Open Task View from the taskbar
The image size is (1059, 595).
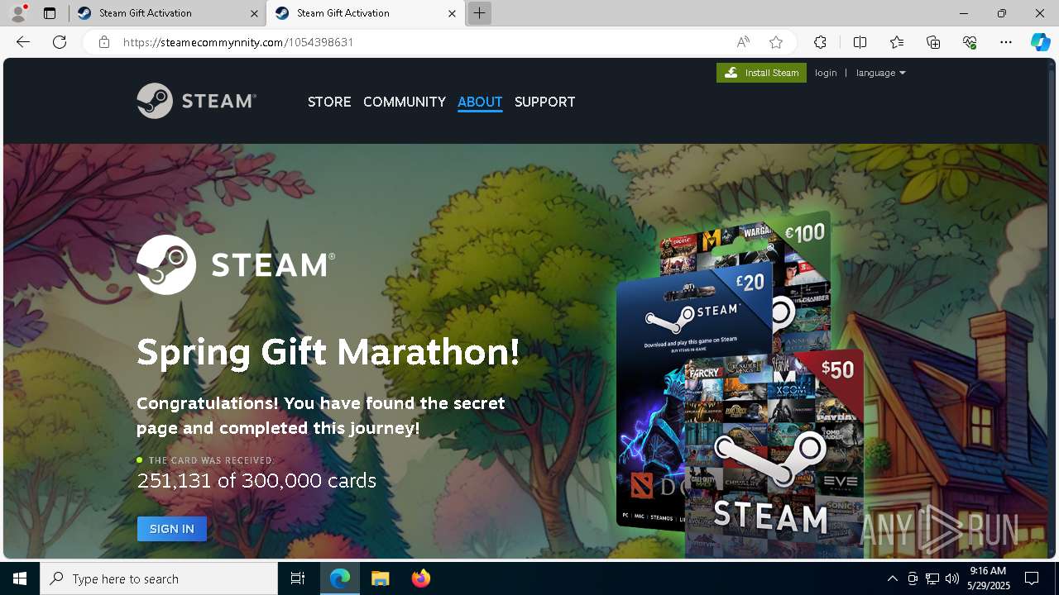(298, 578)
